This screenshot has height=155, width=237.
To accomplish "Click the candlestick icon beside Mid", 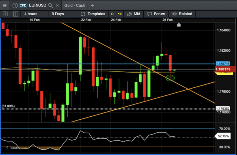I will click(129, 14).
